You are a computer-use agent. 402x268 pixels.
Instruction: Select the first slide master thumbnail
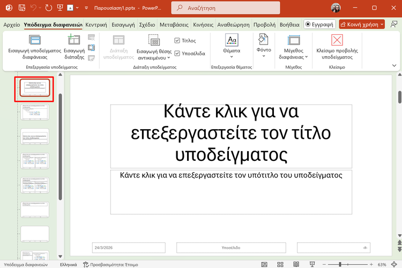click(34, 88)
